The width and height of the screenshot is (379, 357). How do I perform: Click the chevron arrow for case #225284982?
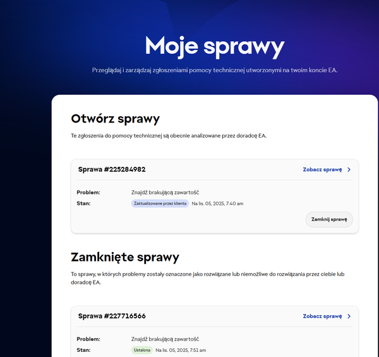tap(349, 169)
